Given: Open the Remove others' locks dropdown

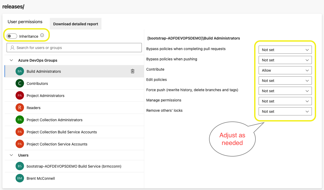Looking at the screenshot, I should [285, 111].
